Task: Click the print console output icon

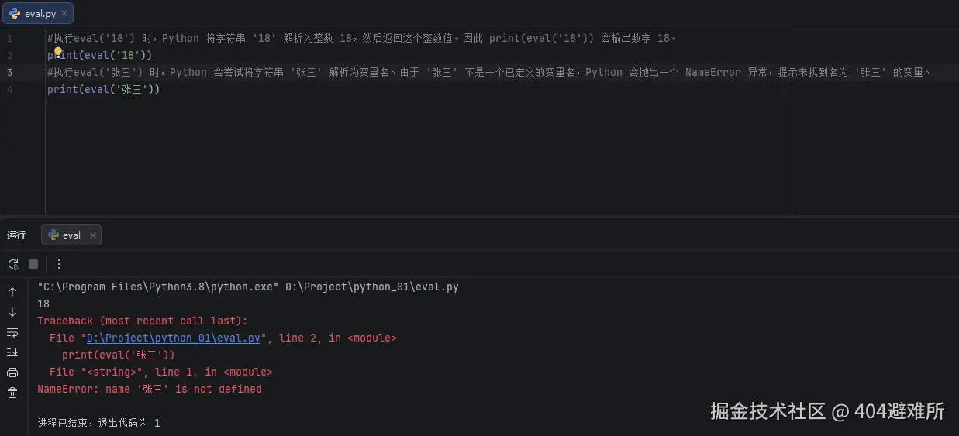Action: (x=12, y=372)
